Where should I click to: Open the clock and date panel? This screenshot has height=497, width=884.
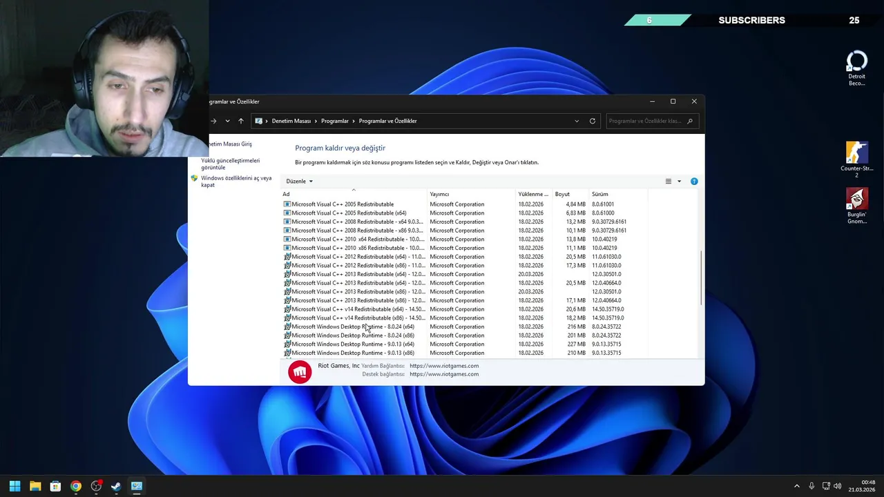pyautogui.click(x=862, y=486)
